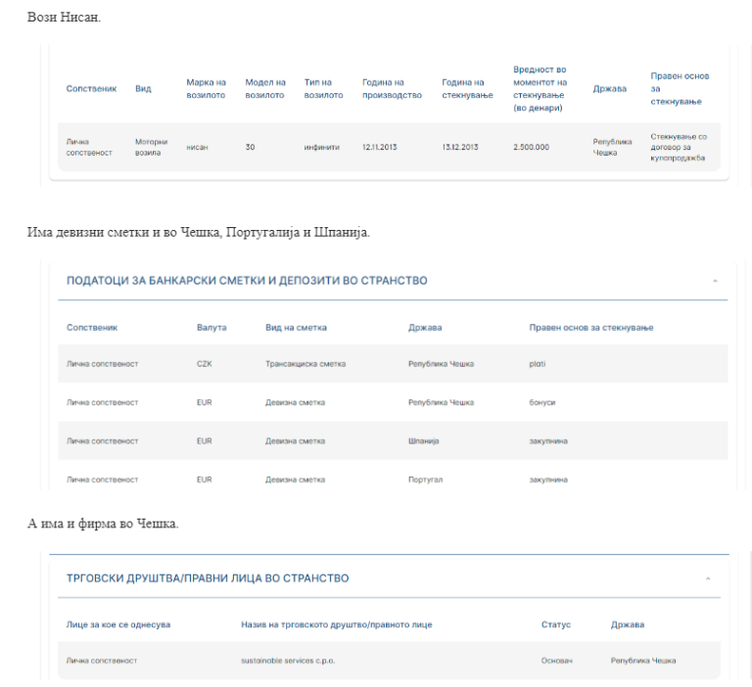The image size is (752, 687).
Task: Click the бонуси cell in EUR row
Action: [x=541, y=403]
